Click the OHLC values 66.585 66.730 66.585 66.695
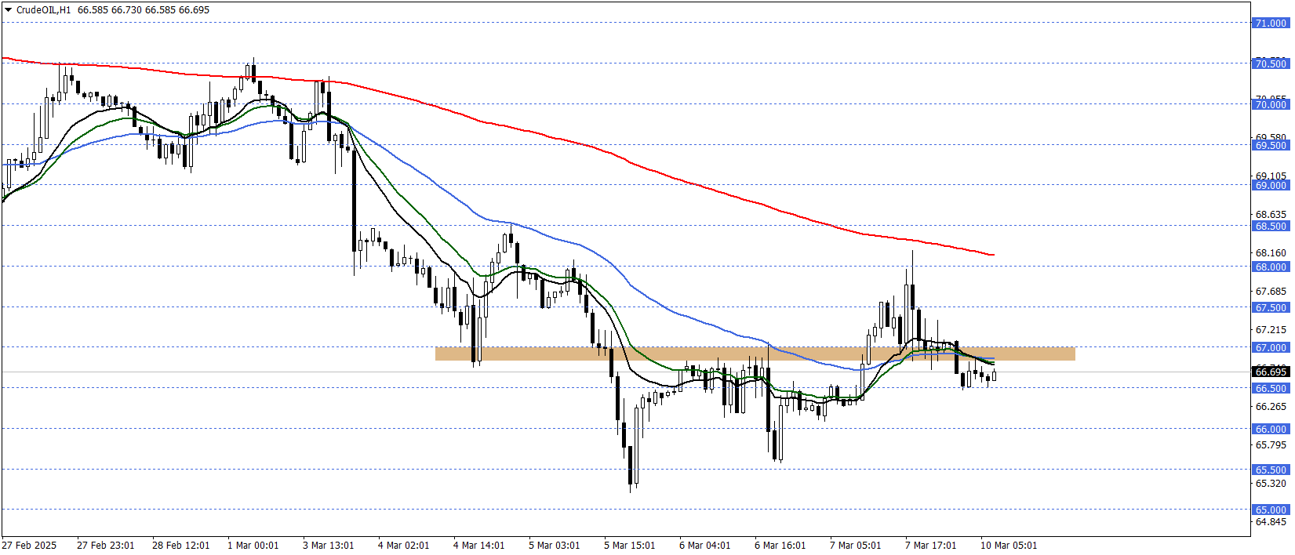 [144, 10]
